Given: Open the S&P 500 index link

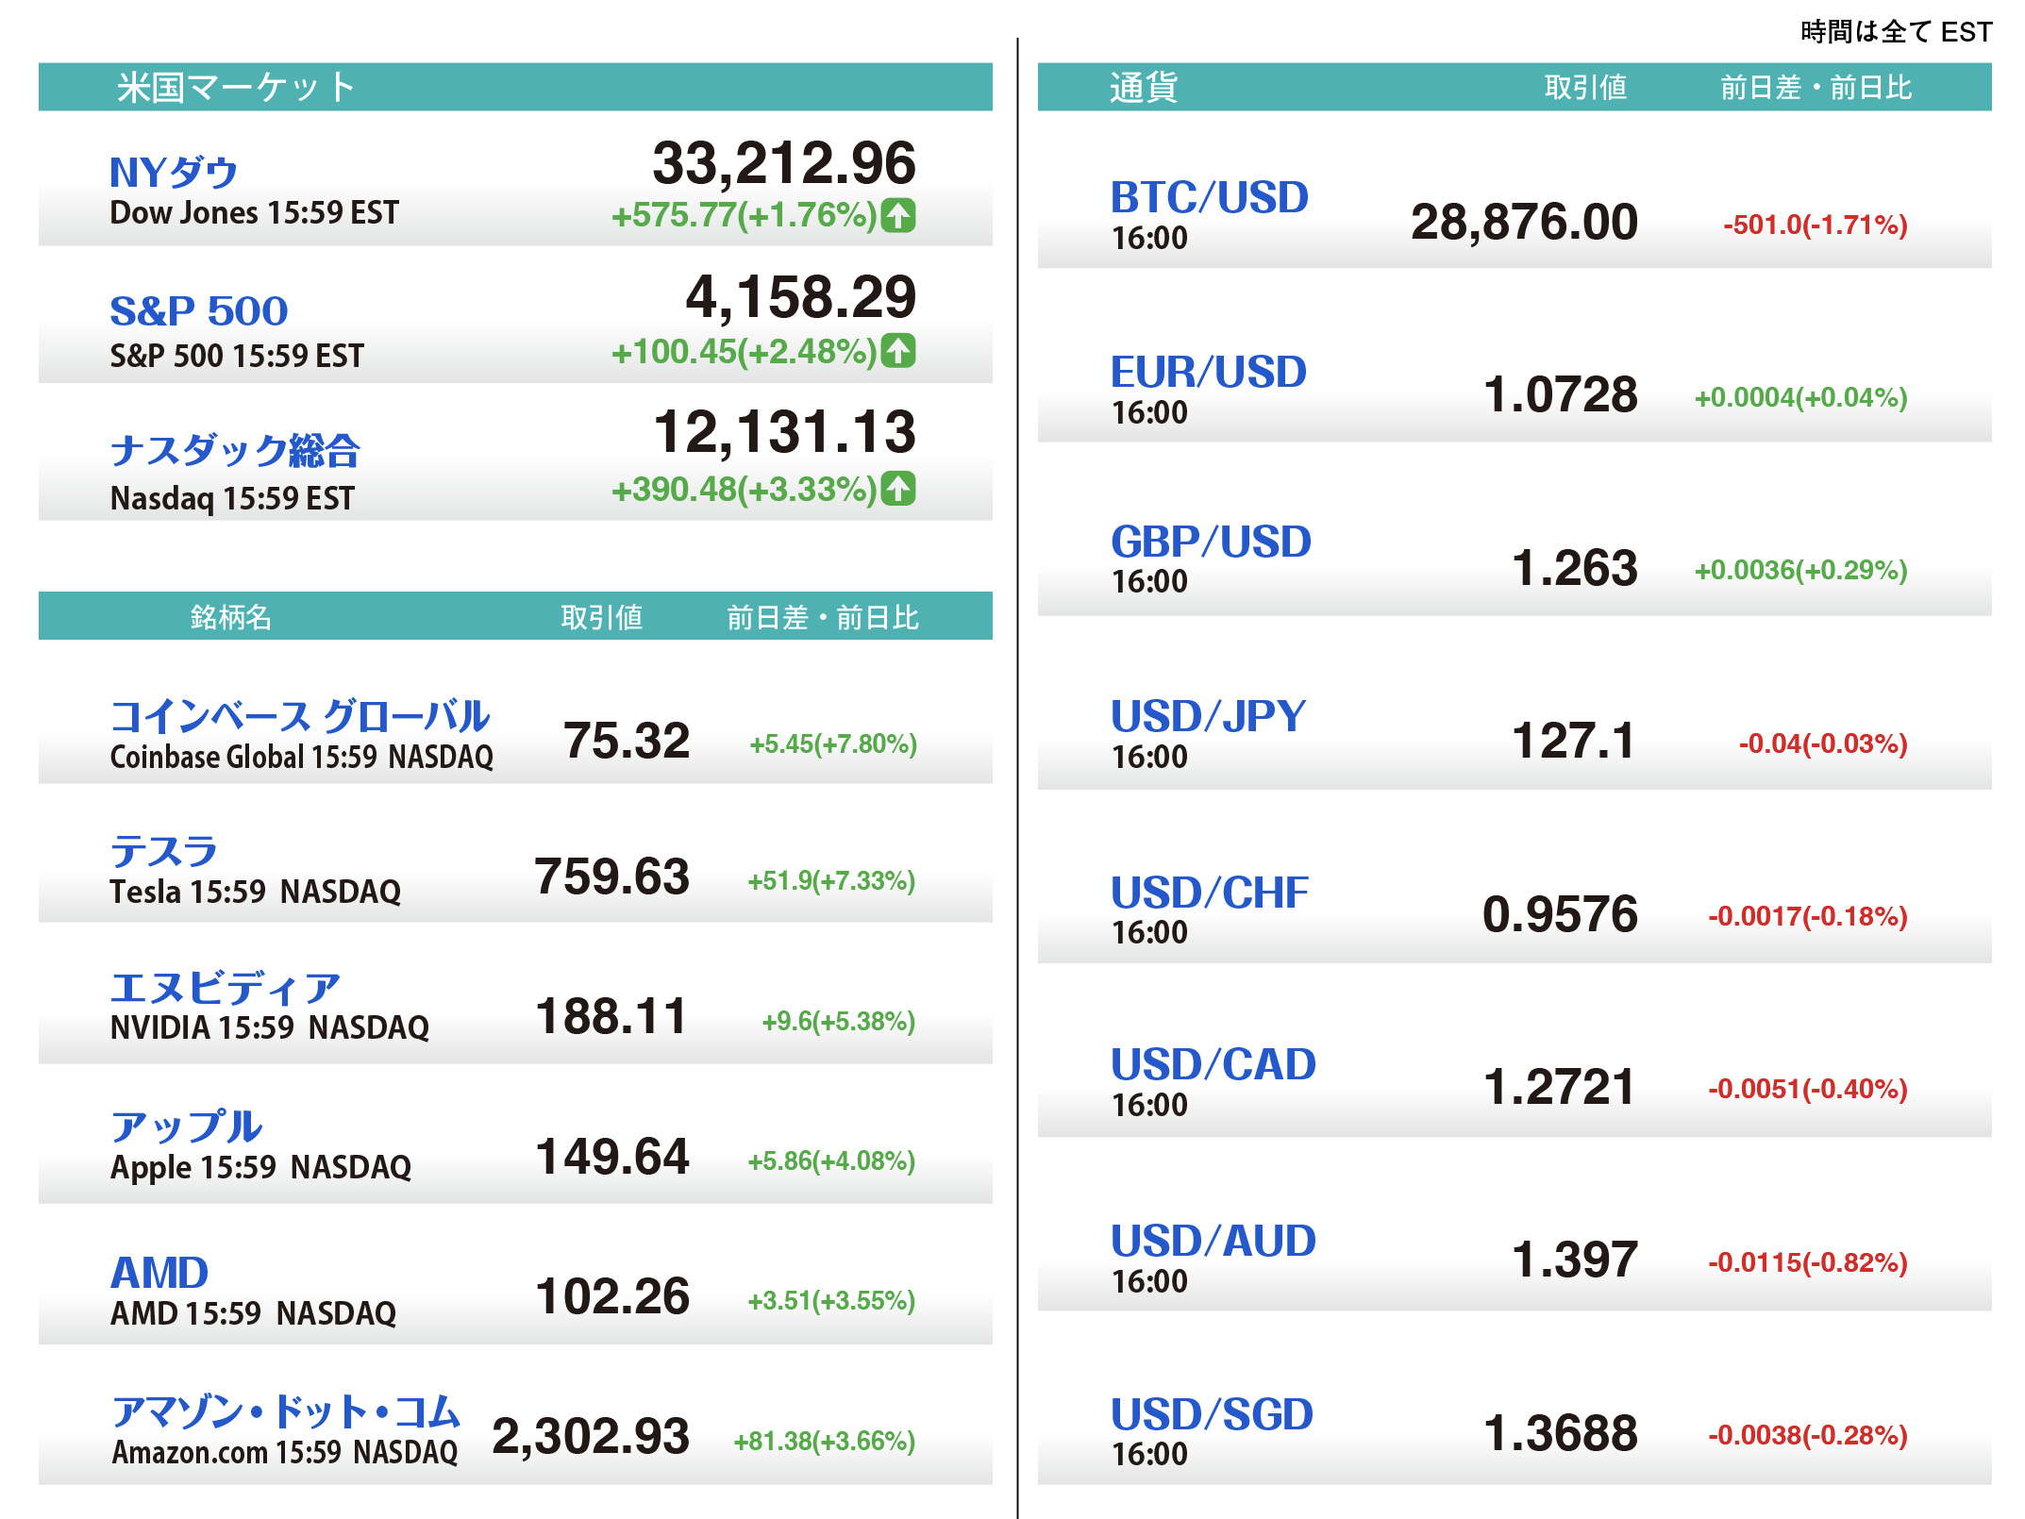Looking at the screenshot, I should tap(198, 310).
